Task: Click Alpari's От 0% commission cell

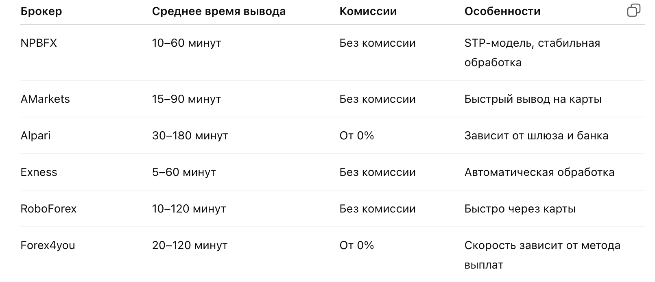Action: 356,136
